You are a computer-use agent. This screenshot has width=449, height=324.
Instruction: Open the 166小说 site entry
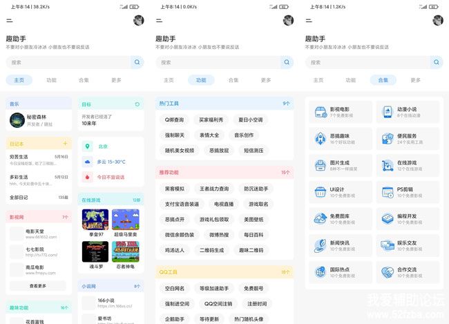pyautogui.click(x=111, y=303)
